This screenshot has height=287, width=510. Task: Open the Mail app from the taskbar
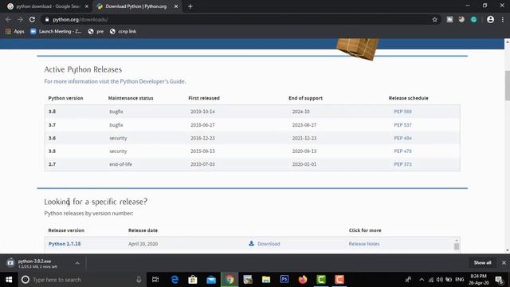(x=211, y=280)
